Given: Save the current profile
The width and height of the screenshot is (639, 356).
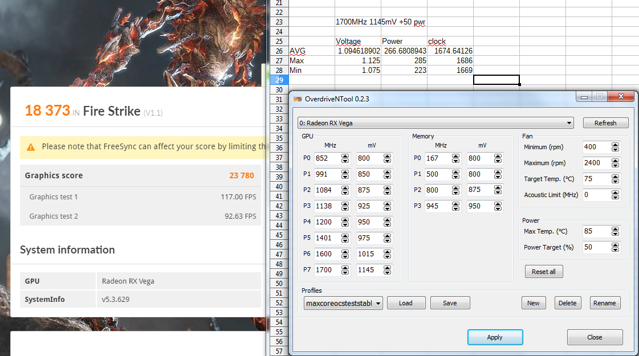Looking at the screenshot, I should pyautogui.click(x=450, y=303).
